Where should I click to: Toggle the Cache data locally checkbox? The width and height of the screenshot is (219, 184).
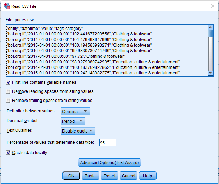tap(8, 152)
